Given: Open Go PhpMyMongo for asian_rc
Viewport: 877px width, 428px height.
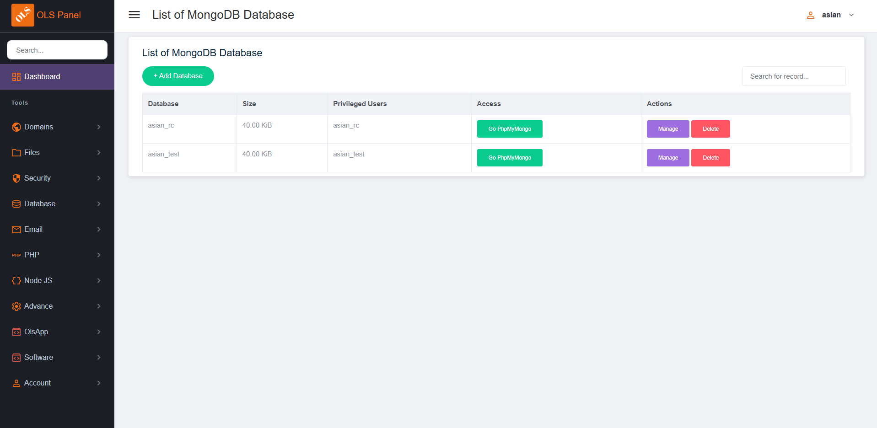Looking at the screenshot, I should pos(509,129).
